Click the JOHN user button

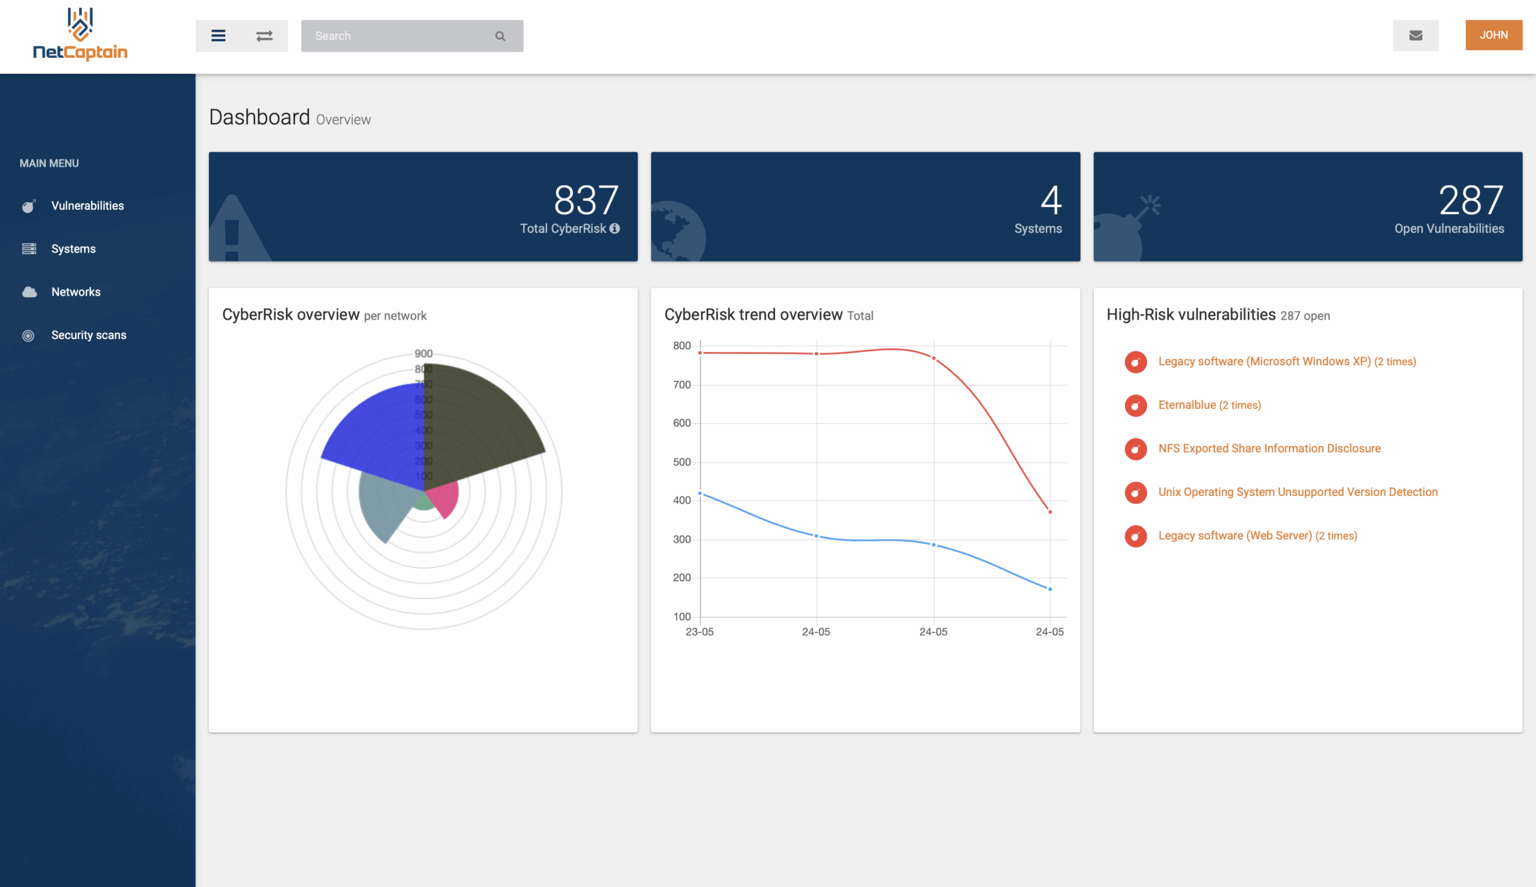click(x=1493, y=35)
